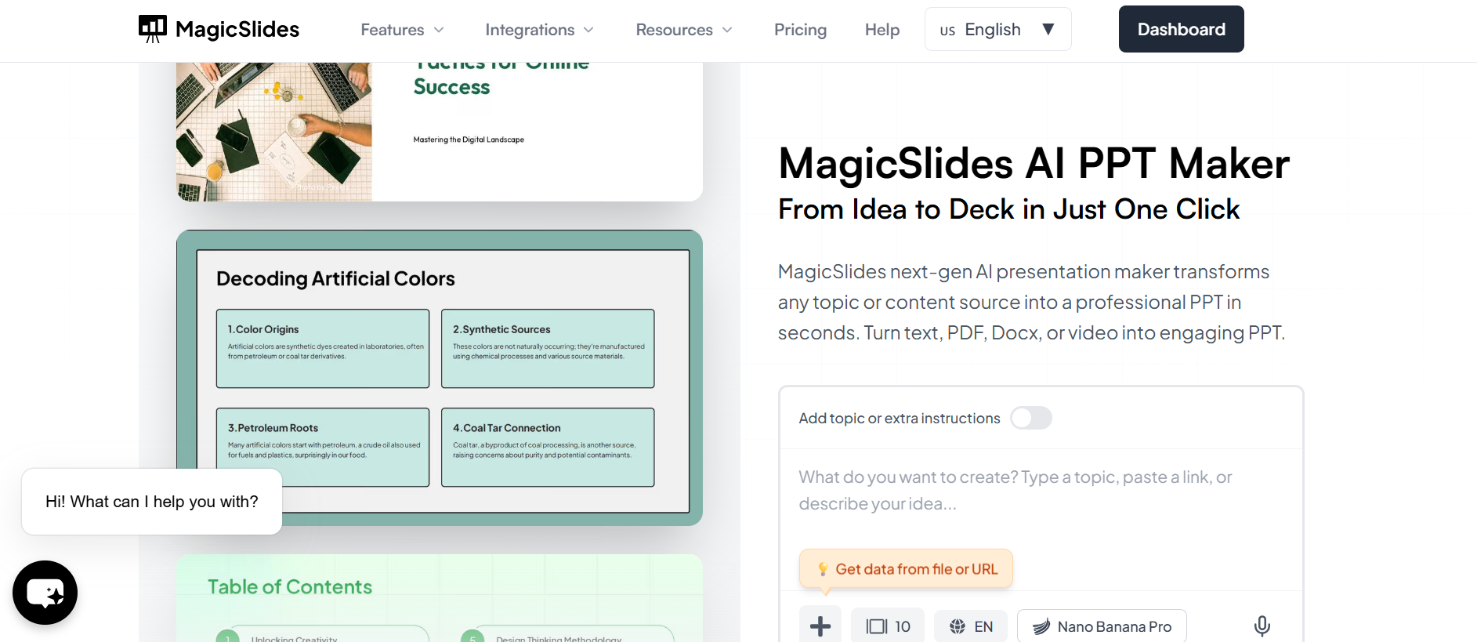
Task: Open the chat assistant bubble icon
Action: click(45, 593)
